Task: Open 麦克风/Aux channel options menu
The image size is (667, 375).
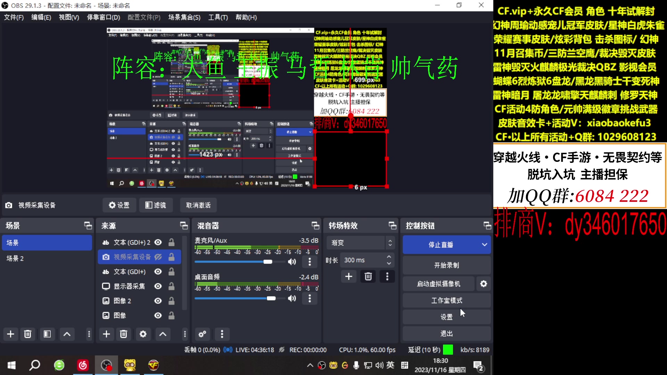Action: (x=310, y=262)
